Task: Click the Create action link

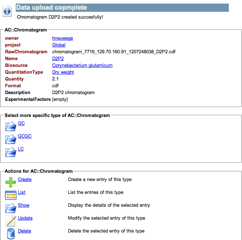Action: [25, 180]
